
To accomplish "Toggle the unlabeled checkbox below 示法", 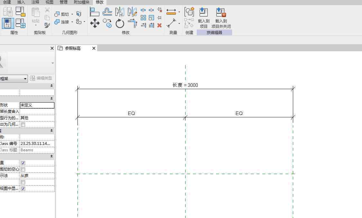I will coord(23,182).
